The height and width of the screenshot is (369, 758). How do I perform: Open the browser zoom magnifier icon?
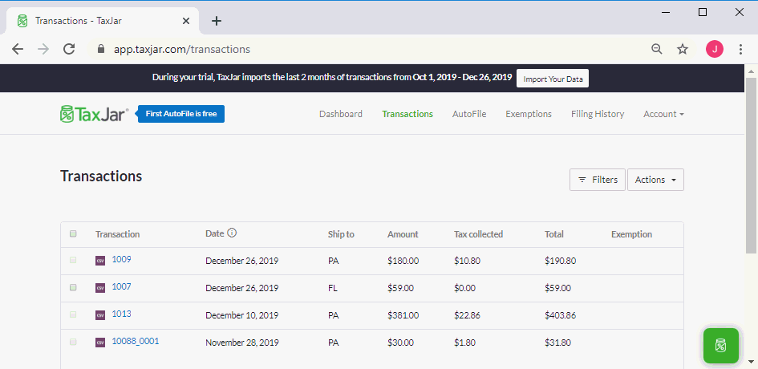pyautogui.click(x=657, y=49)
